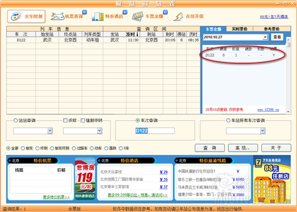
Task: Select the 全部 filter radio button
Action: [x=8, y=148]
